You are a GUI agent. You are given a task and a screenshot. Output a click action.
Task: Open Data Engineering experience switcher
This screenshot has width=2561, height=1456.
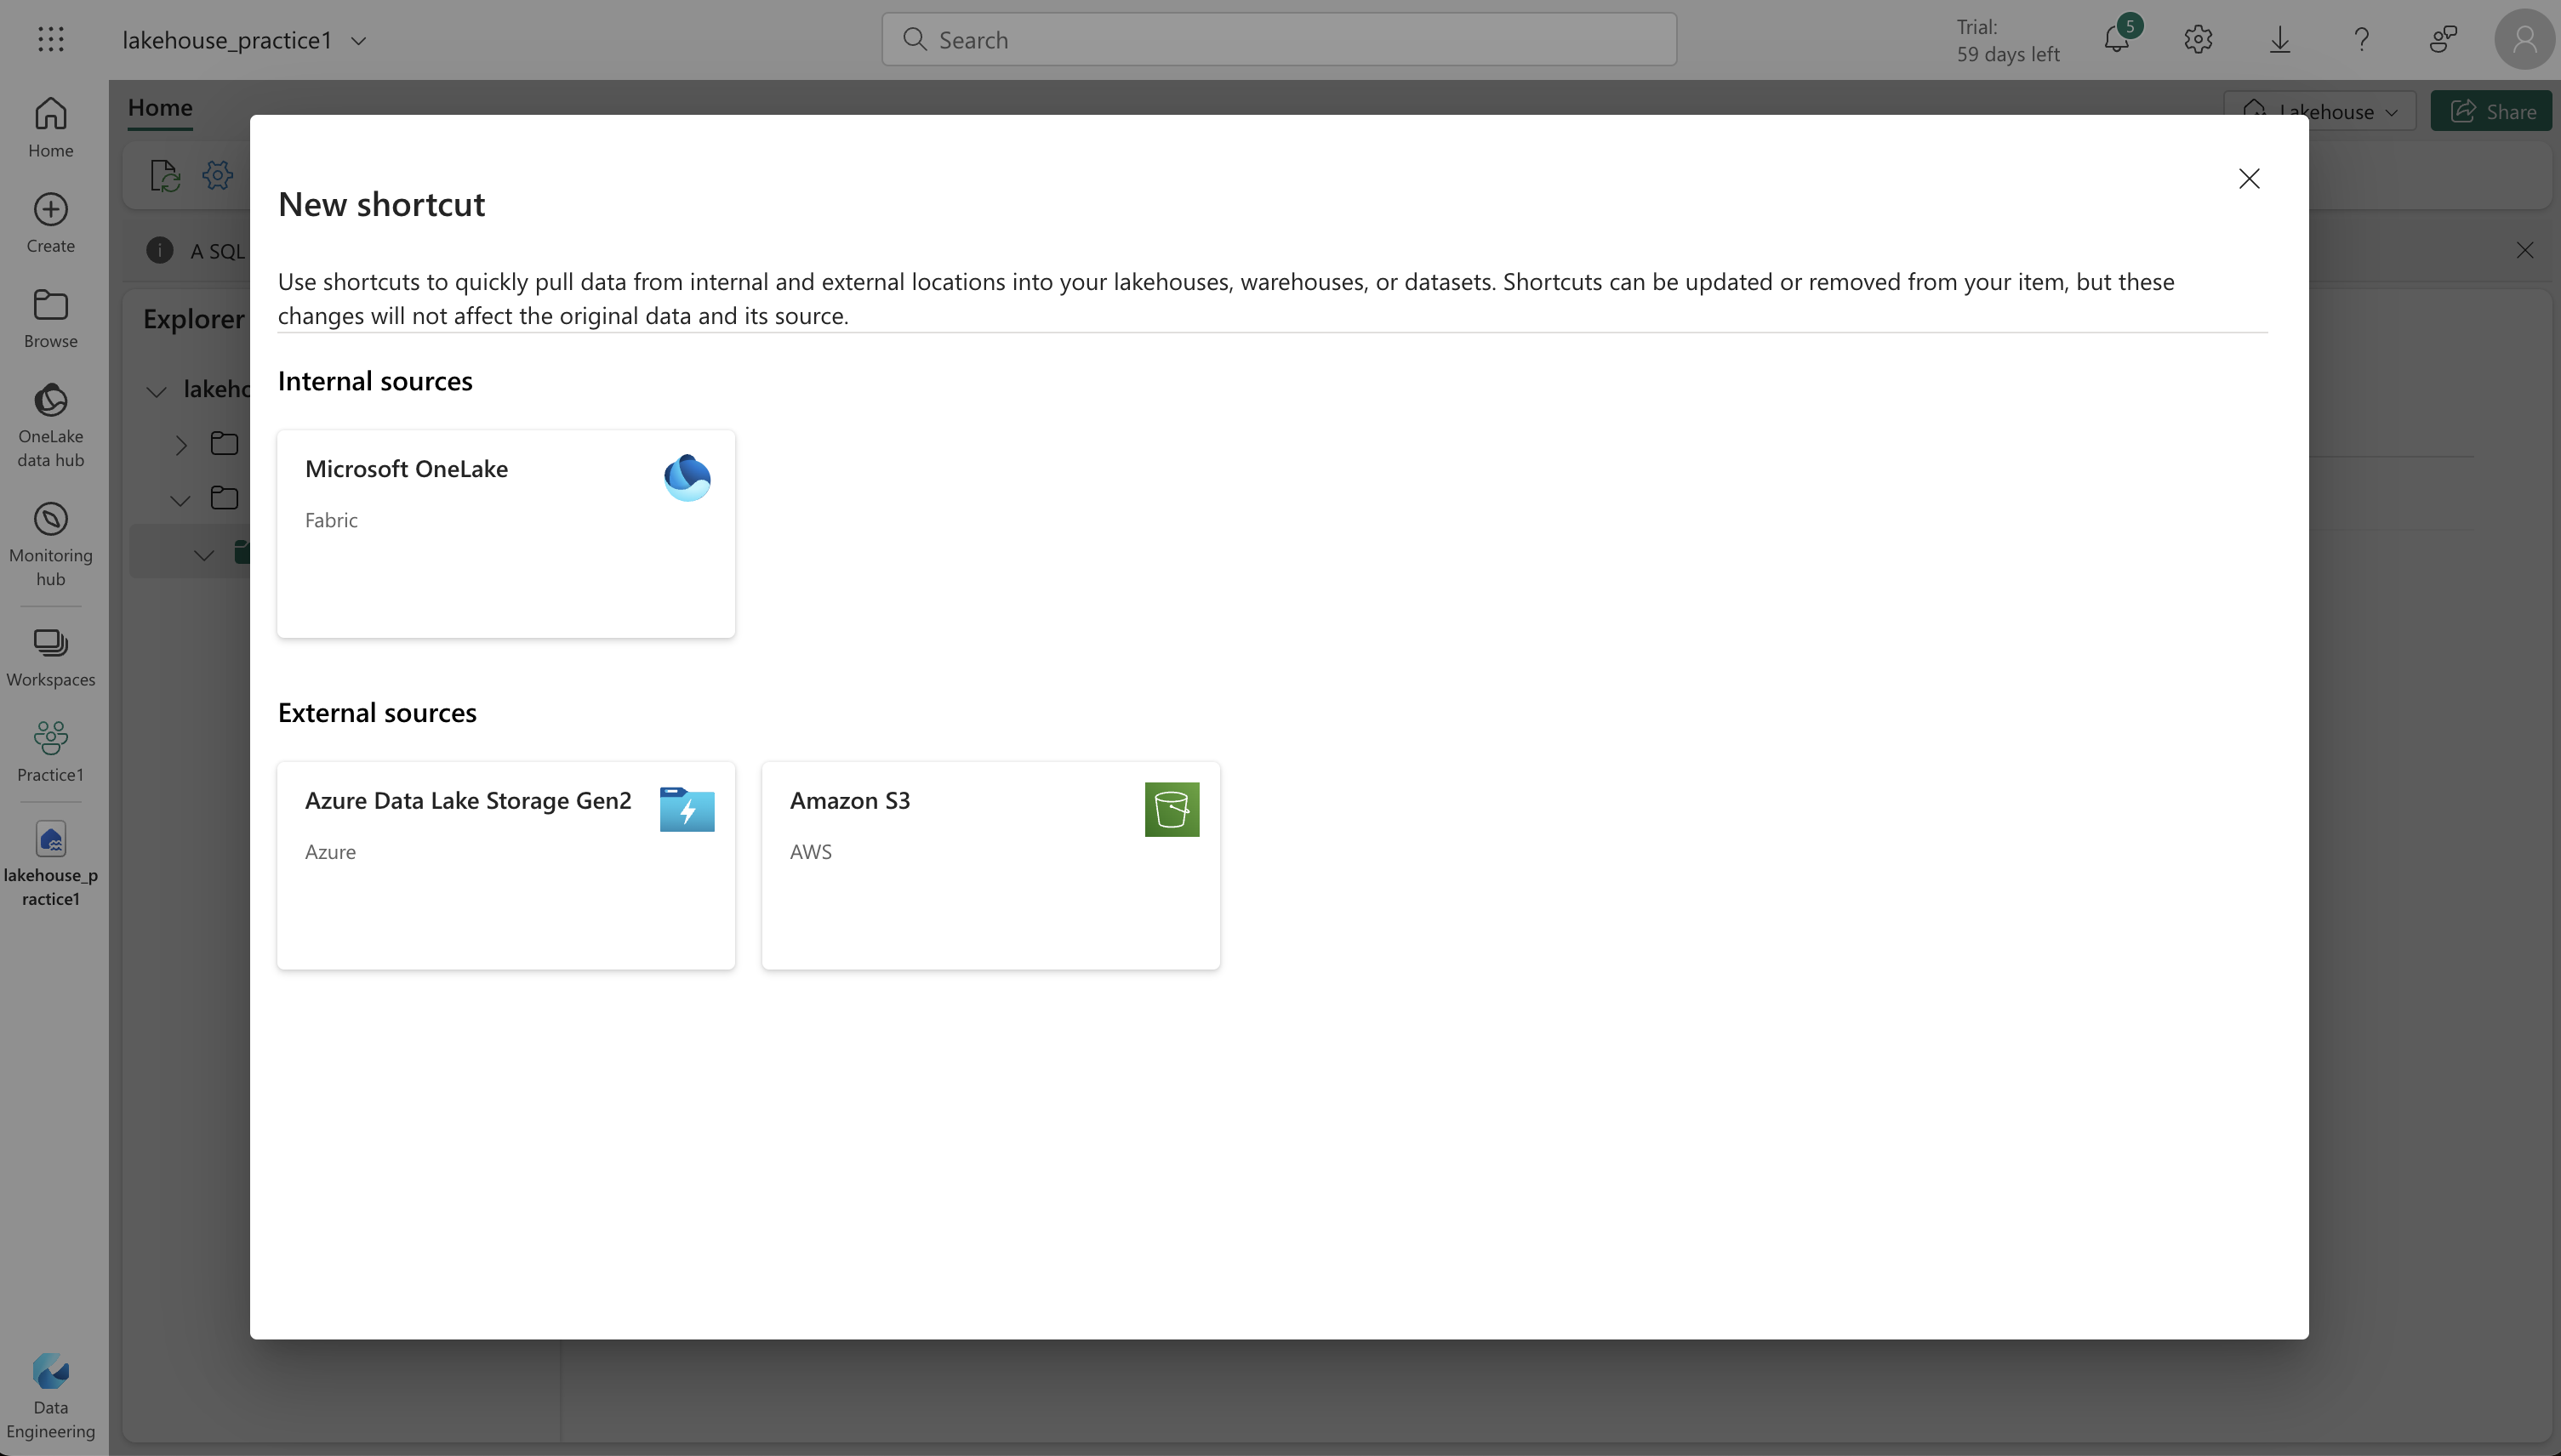pyautogui.click(x=51, y=1395)
